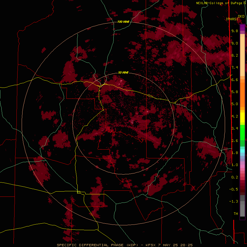Click the 5.8 value on the color scale

coord(235,92)
